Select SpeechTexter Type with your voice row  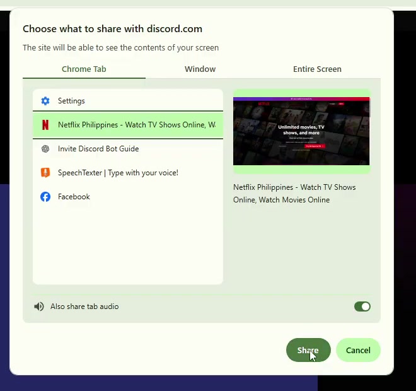coord(128,173)
